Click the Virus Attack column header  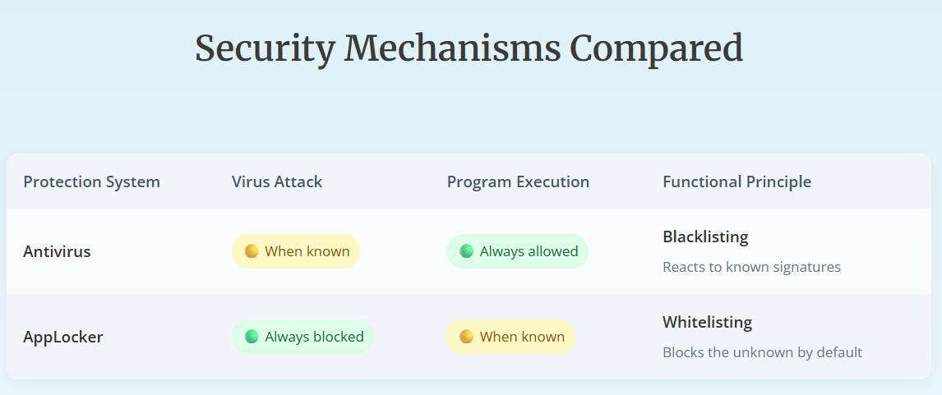click(x=277, y=181)
